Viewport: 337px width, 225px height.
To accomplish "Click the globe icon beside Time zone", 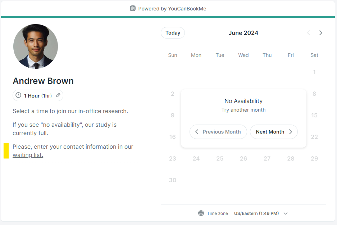I will click(201, 213).
